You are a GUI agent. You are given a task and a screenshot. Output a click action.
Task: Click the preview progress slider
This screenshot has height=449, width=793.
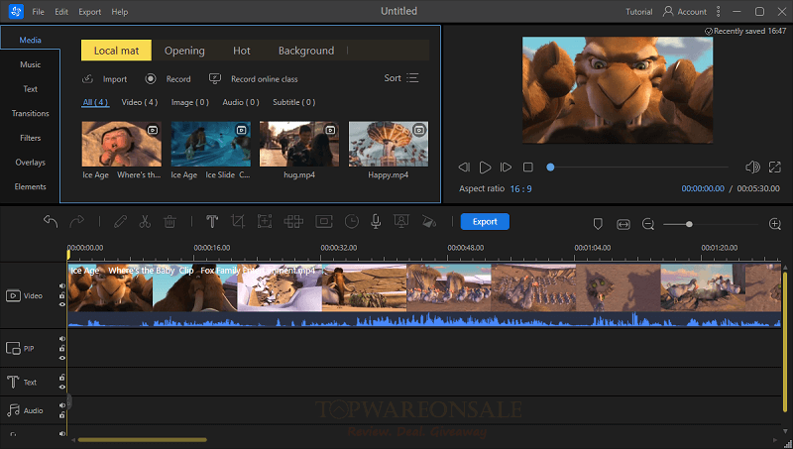pyautogui.click(x=639, y=167)
